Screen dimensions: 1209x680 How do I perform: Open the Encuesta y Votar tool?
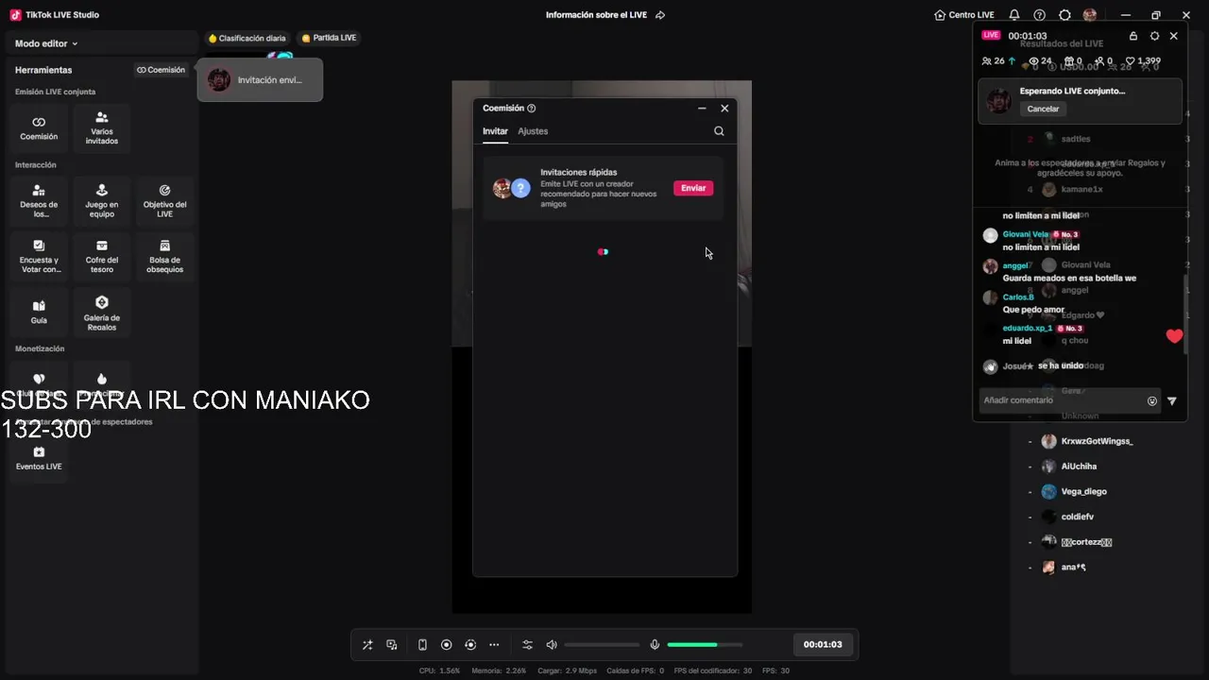[x=39, y=256]
